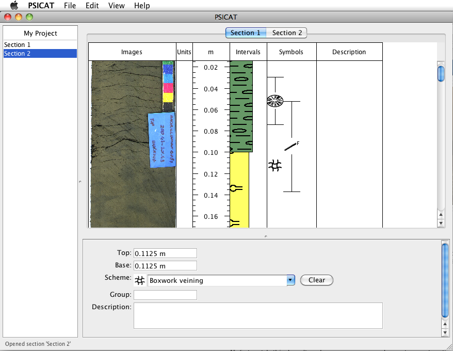Select the yellow lithology interval
Image resolution: width=453 pixels, height=351 pixels.
pos(239,189)
